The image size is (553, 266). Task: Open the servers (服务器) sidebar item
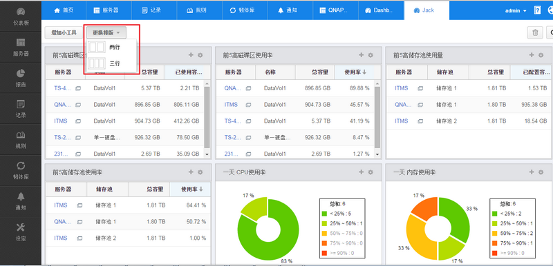click(x=21, y=47)
